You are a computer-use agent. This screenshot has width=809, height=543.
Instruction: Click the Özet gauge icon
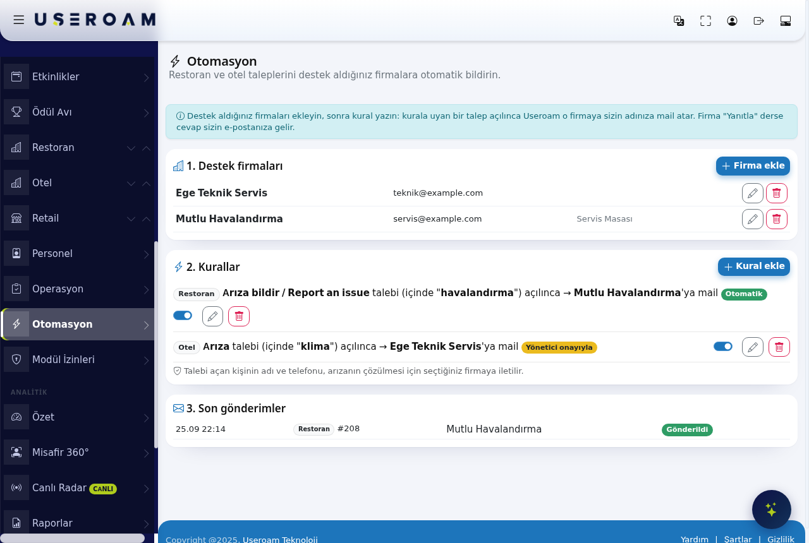[x=16, y=417]
